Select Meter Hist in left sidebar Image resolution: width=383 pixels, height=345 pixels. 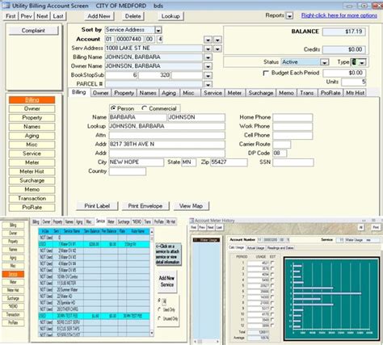32,171
